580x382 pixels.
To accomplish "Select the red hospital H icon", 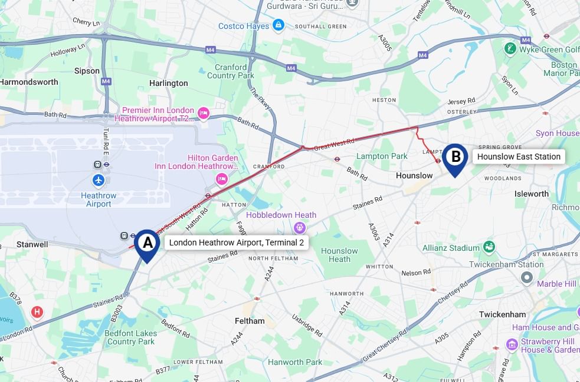I will 37,312.
